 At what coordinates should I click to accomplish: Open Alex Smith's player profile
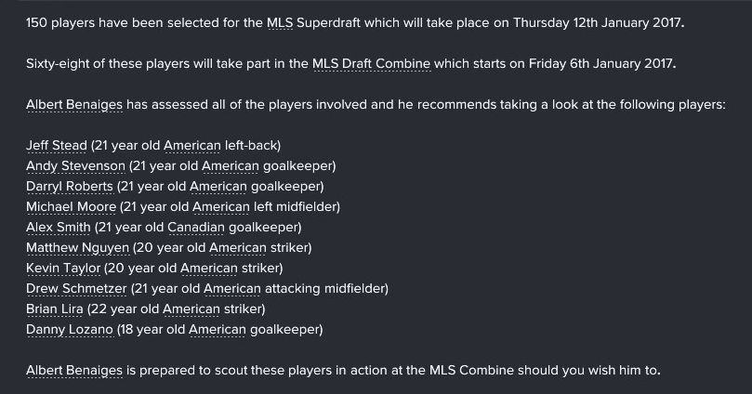(x=59, y=227)
